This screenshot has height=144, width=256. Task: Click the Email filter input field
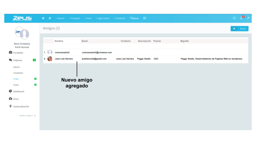click(98, 46)
